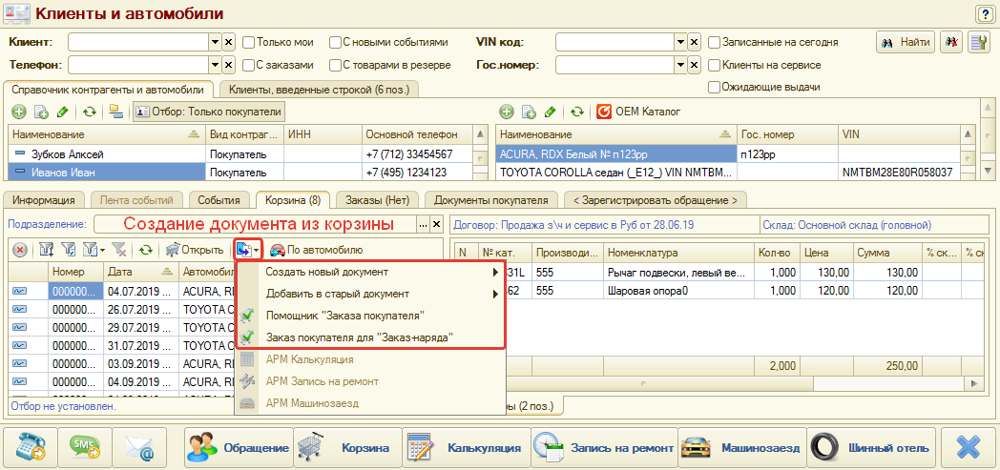The width and height of the screenshot is (1000, 470).
Task: Select Заказ покупателя для "Заказ-наряда" item
Action: click(370, 337)
